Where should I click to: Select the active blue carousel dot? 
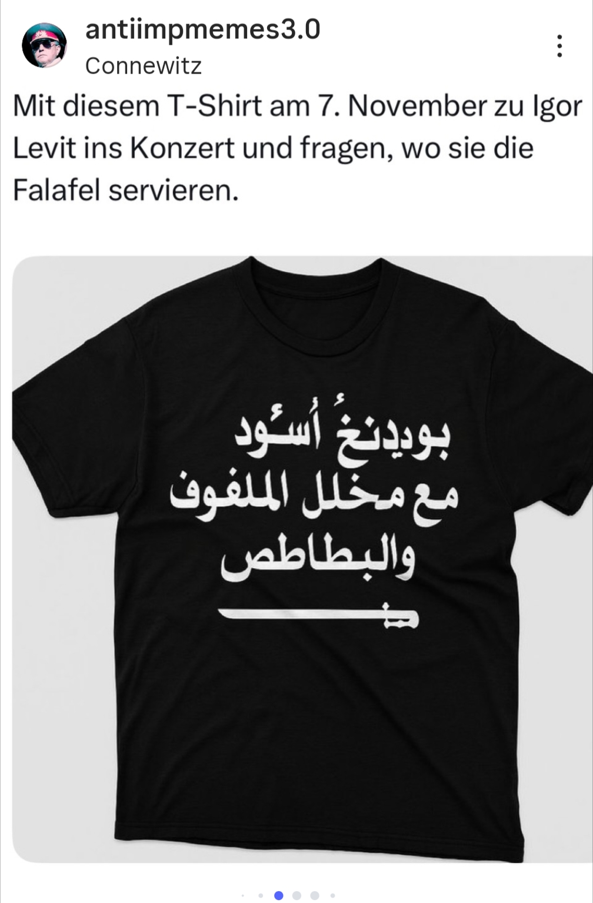[x=279, y=895]
